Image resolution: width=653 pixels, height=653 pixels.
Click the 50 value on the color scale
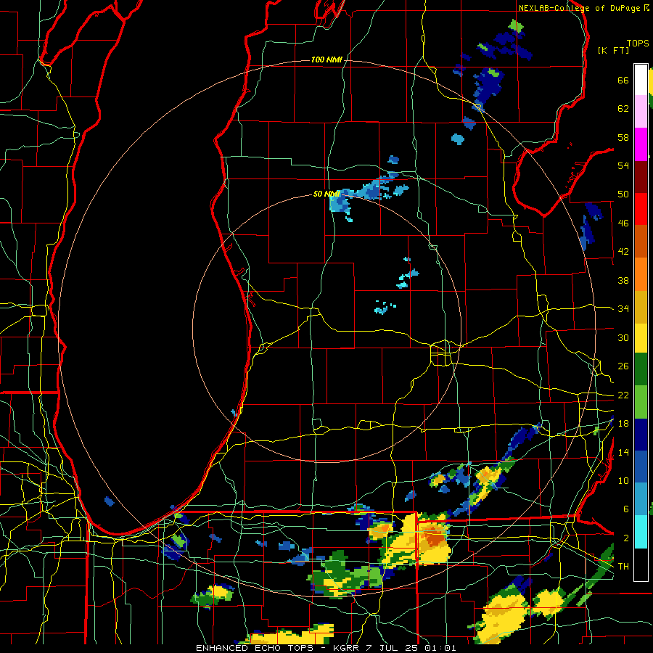click(623, 194)
